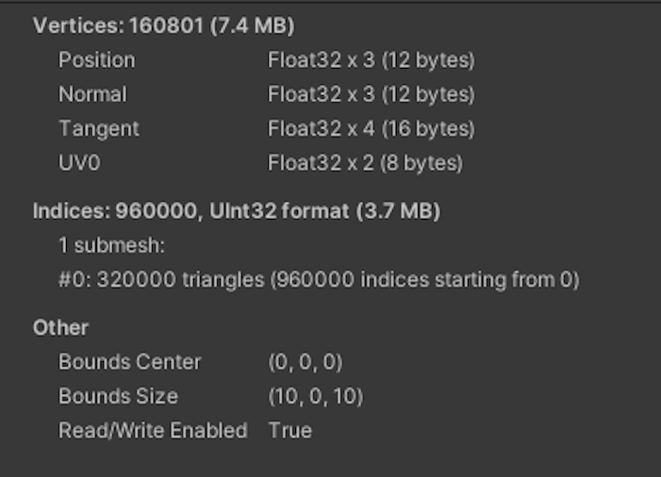This screenshot has height=477, width=661.
Task: Click the Read/Write Enabled True value
Action: pyautogui.click(x=290, y=431)
